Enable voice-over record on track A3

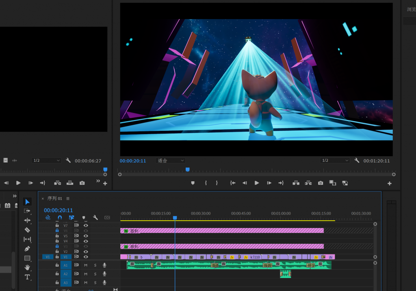(x=104, y=282)
